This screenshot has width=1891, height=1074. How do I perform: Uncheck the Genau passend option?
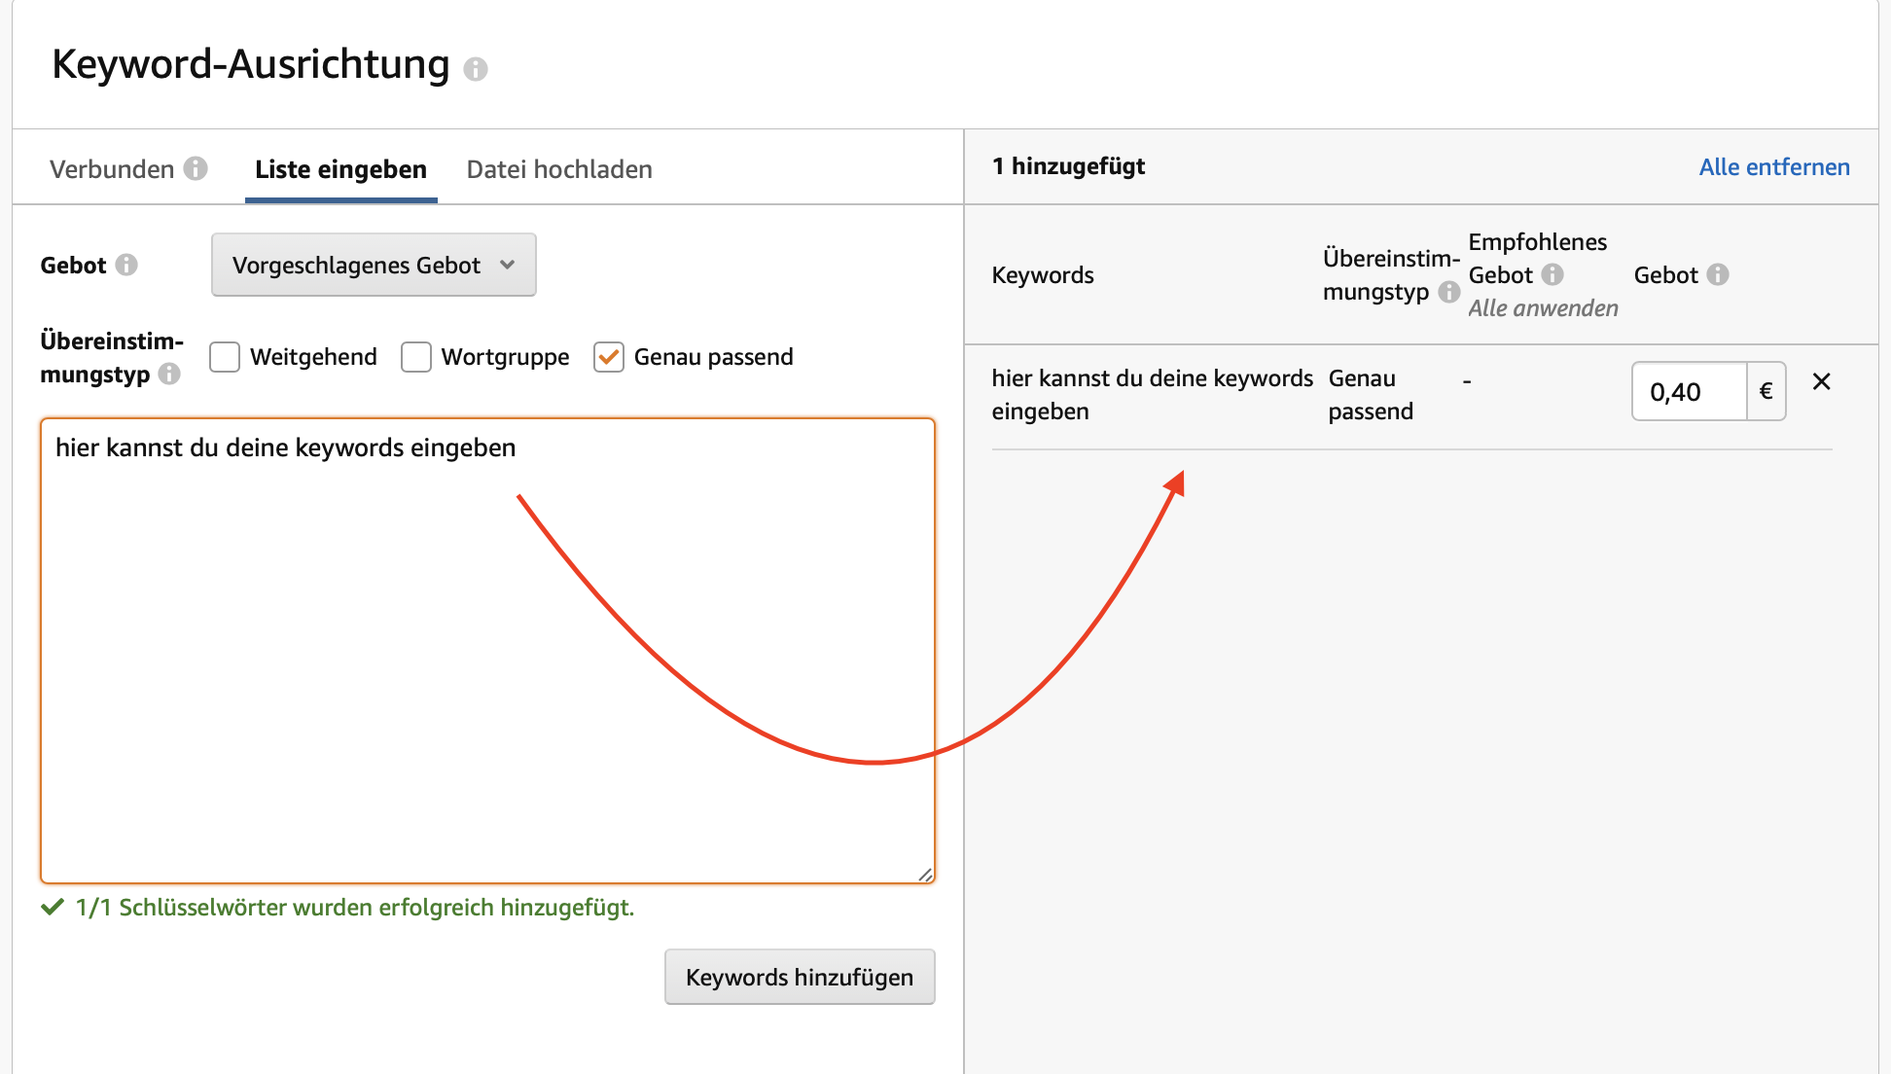(x=608, y=357)
